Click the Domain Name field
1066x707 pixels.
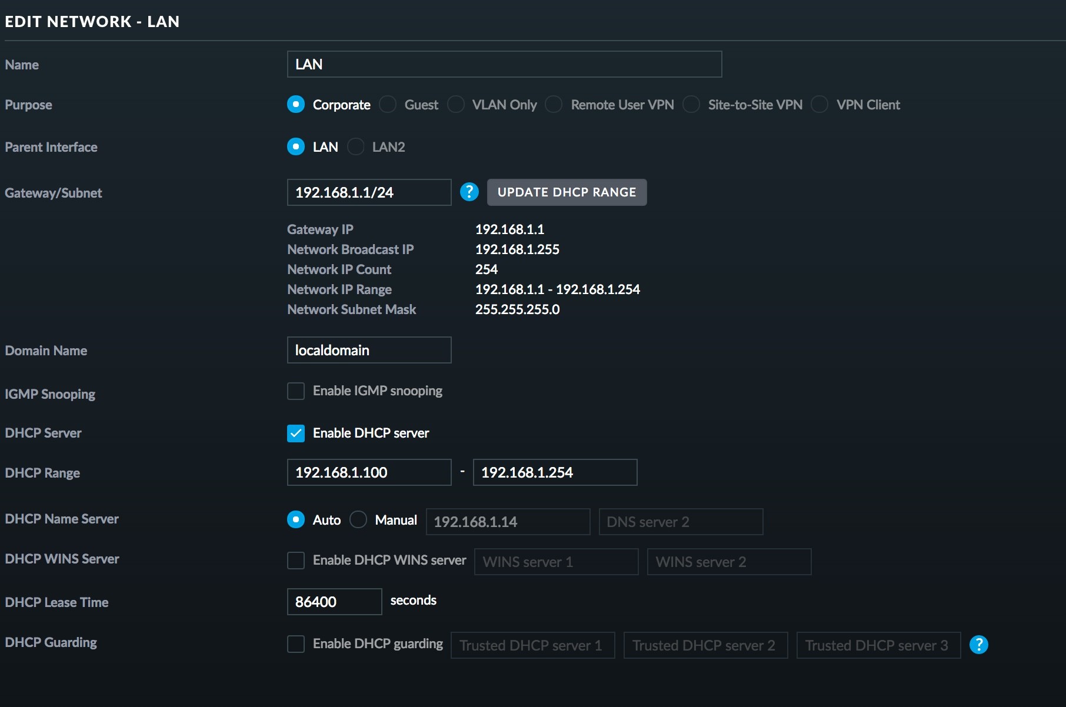coord(369,350)
